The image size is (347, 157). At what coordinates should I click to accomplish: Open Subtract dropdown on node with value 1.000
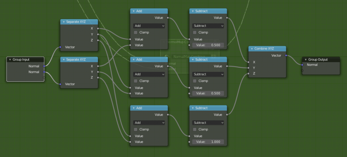[208, 123]
